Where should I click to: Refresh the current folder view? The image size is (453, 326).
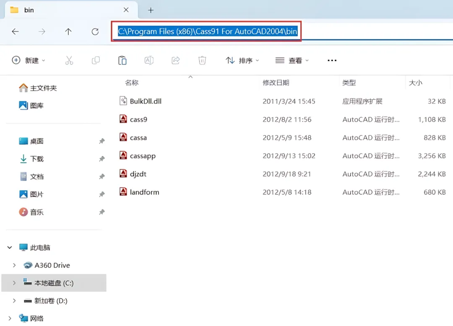95,31
